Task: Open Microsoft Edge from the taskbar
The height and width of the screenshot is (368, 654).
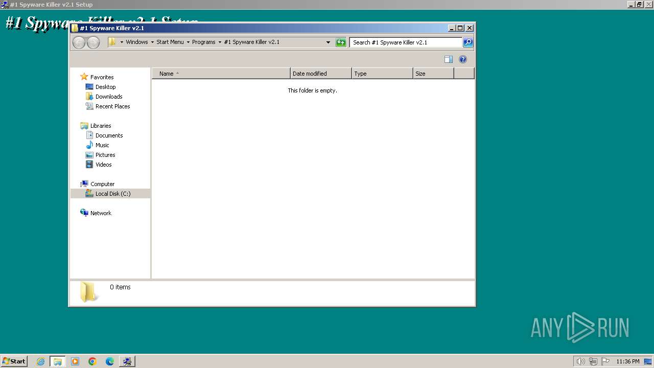Action: 110,361
